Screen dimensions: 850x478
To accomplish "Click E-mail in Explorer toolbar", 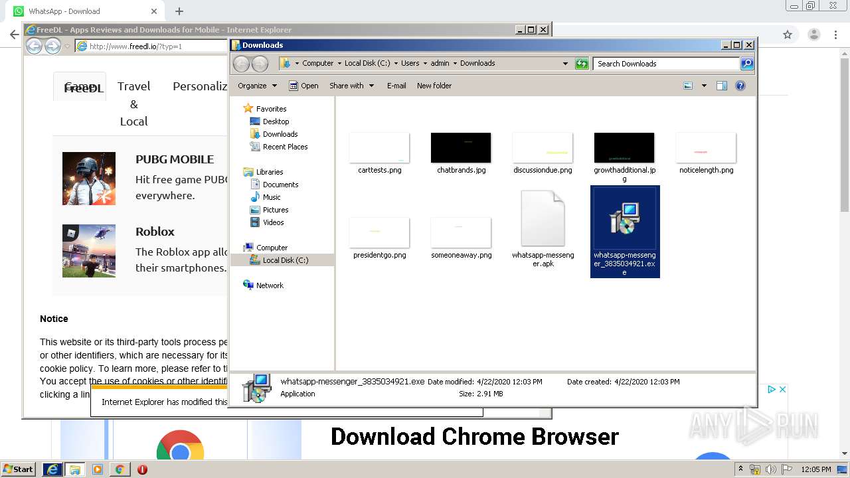I will 396,86.
